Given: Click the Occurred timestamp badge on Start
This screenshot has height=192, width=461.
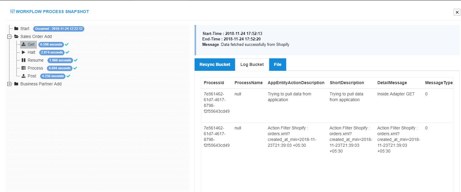Looking at the screenshot, I should (58, 29).
